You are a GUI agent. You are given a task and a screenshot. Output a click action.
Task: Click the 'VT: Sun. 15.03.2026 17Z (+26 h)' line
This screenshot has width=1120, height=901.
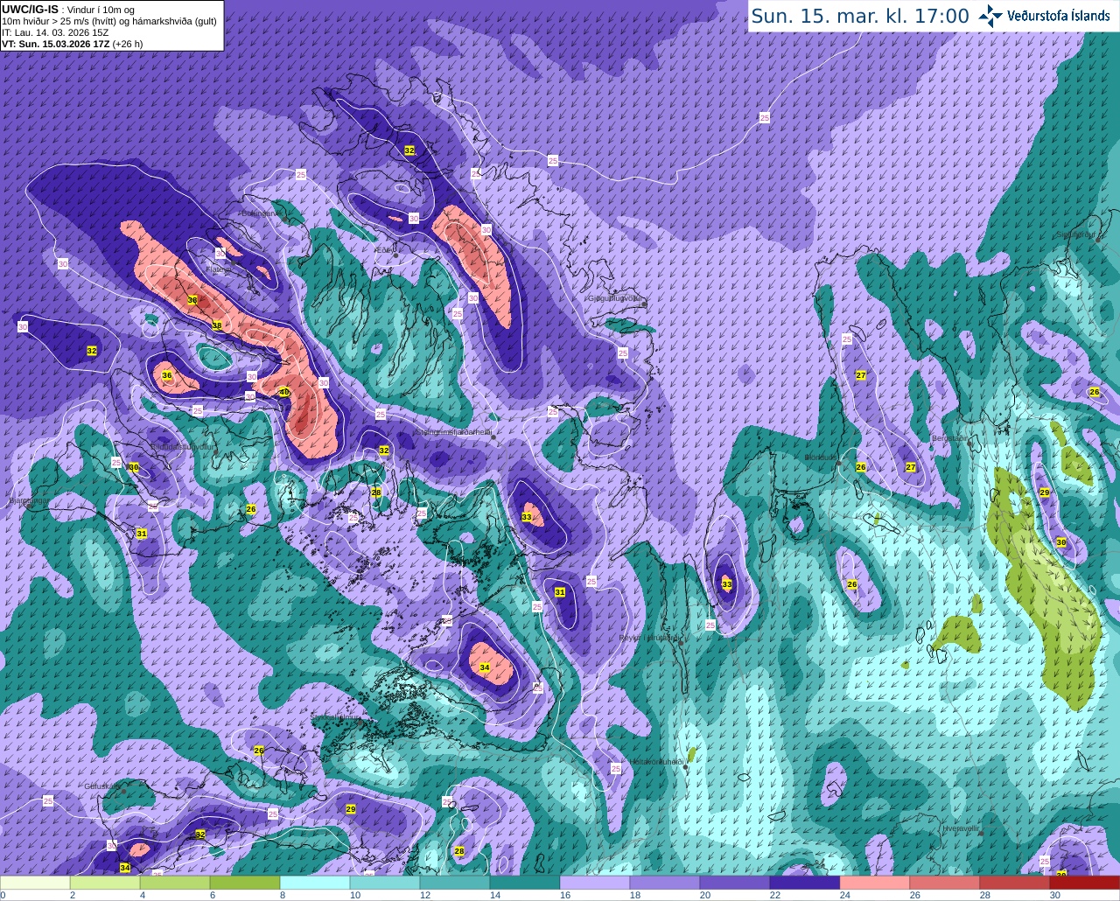tap(72, 43)
